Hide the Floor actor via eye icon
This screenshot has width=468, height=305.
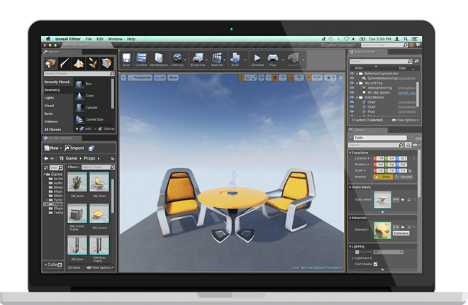pyautogui.click(x=352, y=111)
